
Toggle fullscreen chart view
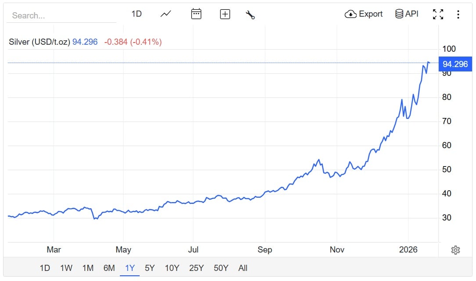[438, 14]
